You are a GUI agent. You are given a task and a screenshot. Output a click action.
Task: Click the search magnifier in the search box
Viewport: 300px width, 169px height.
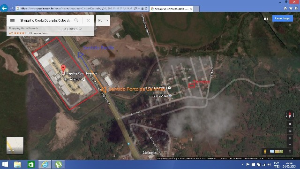[76, 20]
